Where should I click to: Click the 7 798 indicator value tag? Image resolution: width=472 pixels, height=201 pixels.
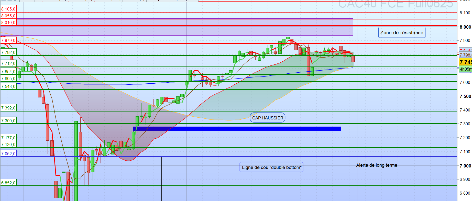[465, 55]
